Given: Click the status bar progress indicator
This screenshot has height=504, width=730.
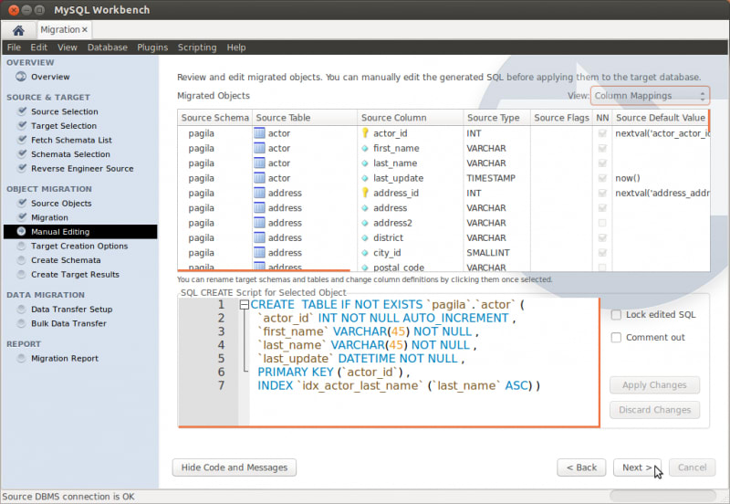Looking at the screenshot, I should click(662, 496).
